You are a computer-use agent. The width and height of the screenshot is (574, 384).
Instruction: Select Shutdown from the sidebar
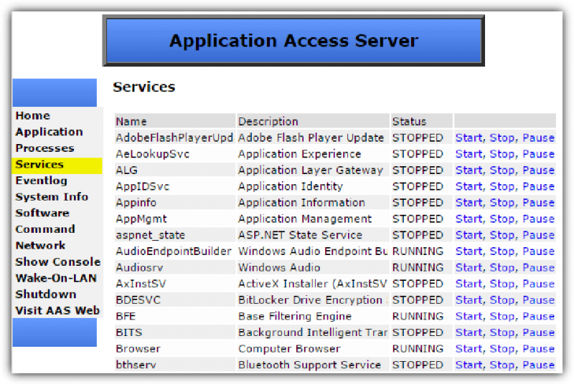pyautogui.click(x=45, y=294)
